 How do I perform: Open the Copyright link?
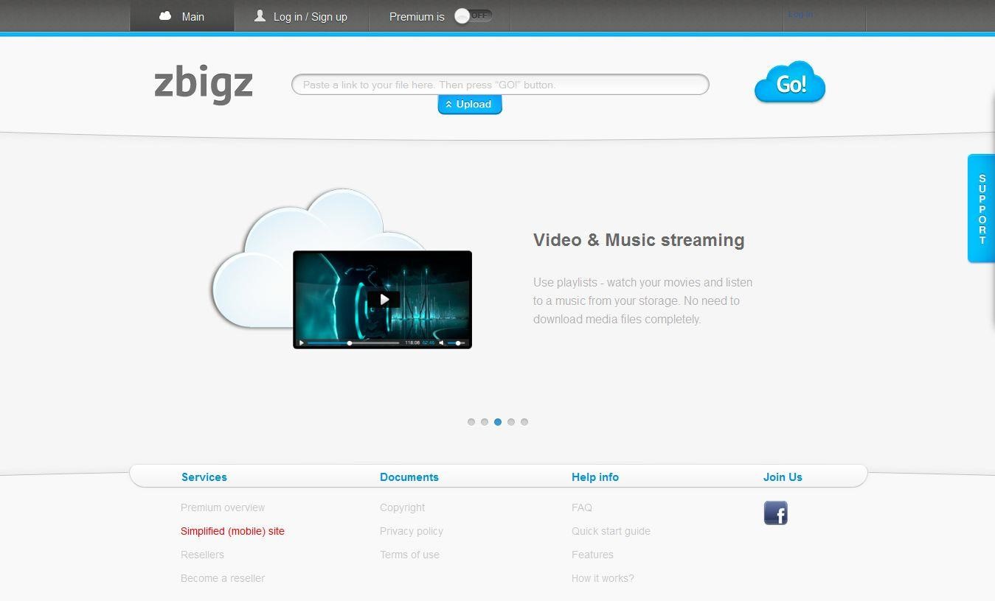[x=402, y=507]
